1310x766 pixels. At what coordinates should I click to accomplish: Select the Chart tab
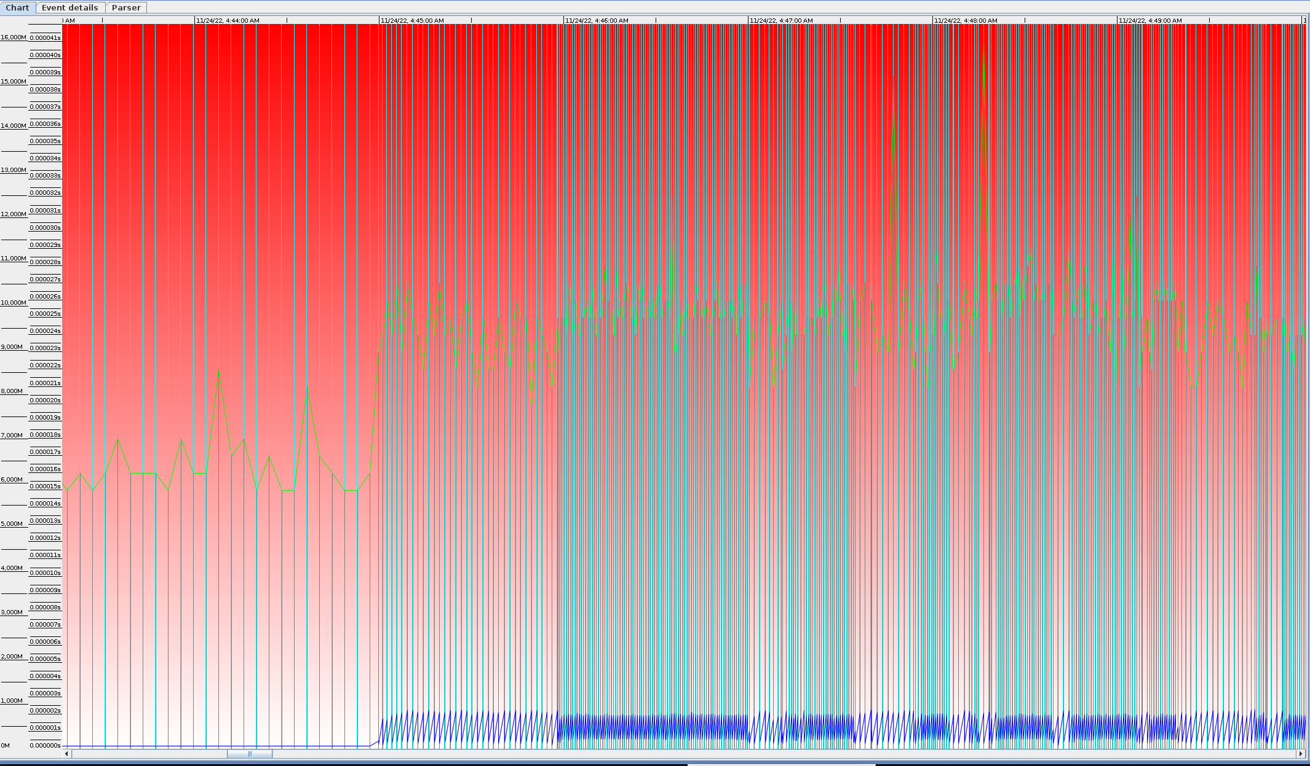[x=17, y=7]
